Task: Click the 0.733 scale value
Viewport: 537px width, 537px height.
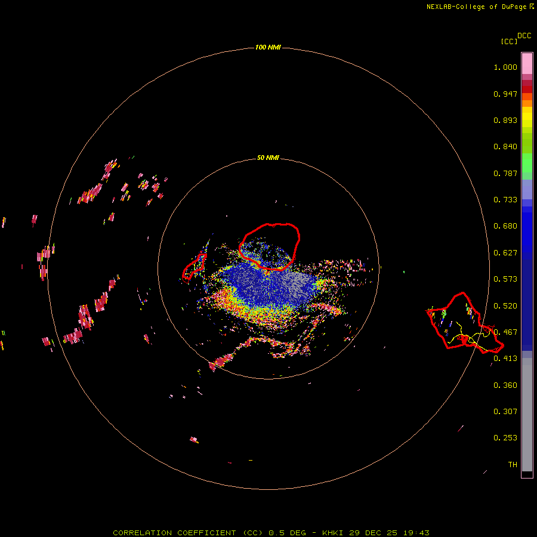Action: point(505,200)
